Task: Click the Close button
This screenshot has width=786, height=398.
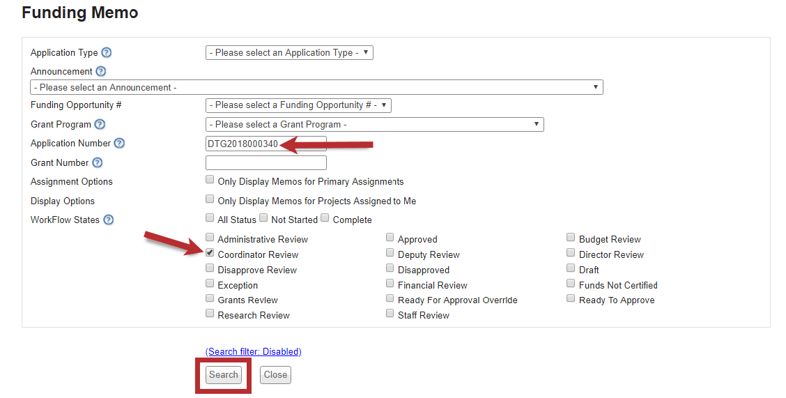Action: click(x=275, y=375)
